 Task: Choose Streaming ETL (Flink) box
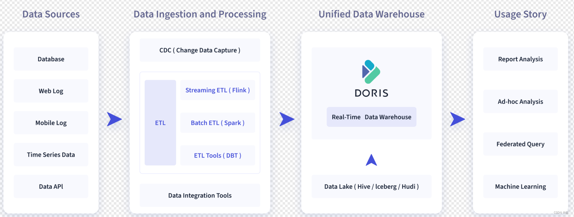[x=218, y=90]
